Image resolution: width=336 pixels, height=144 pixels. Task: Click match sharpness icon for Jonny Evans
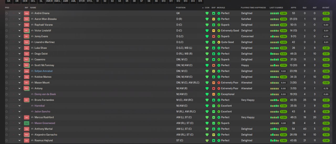coord(214,36)
